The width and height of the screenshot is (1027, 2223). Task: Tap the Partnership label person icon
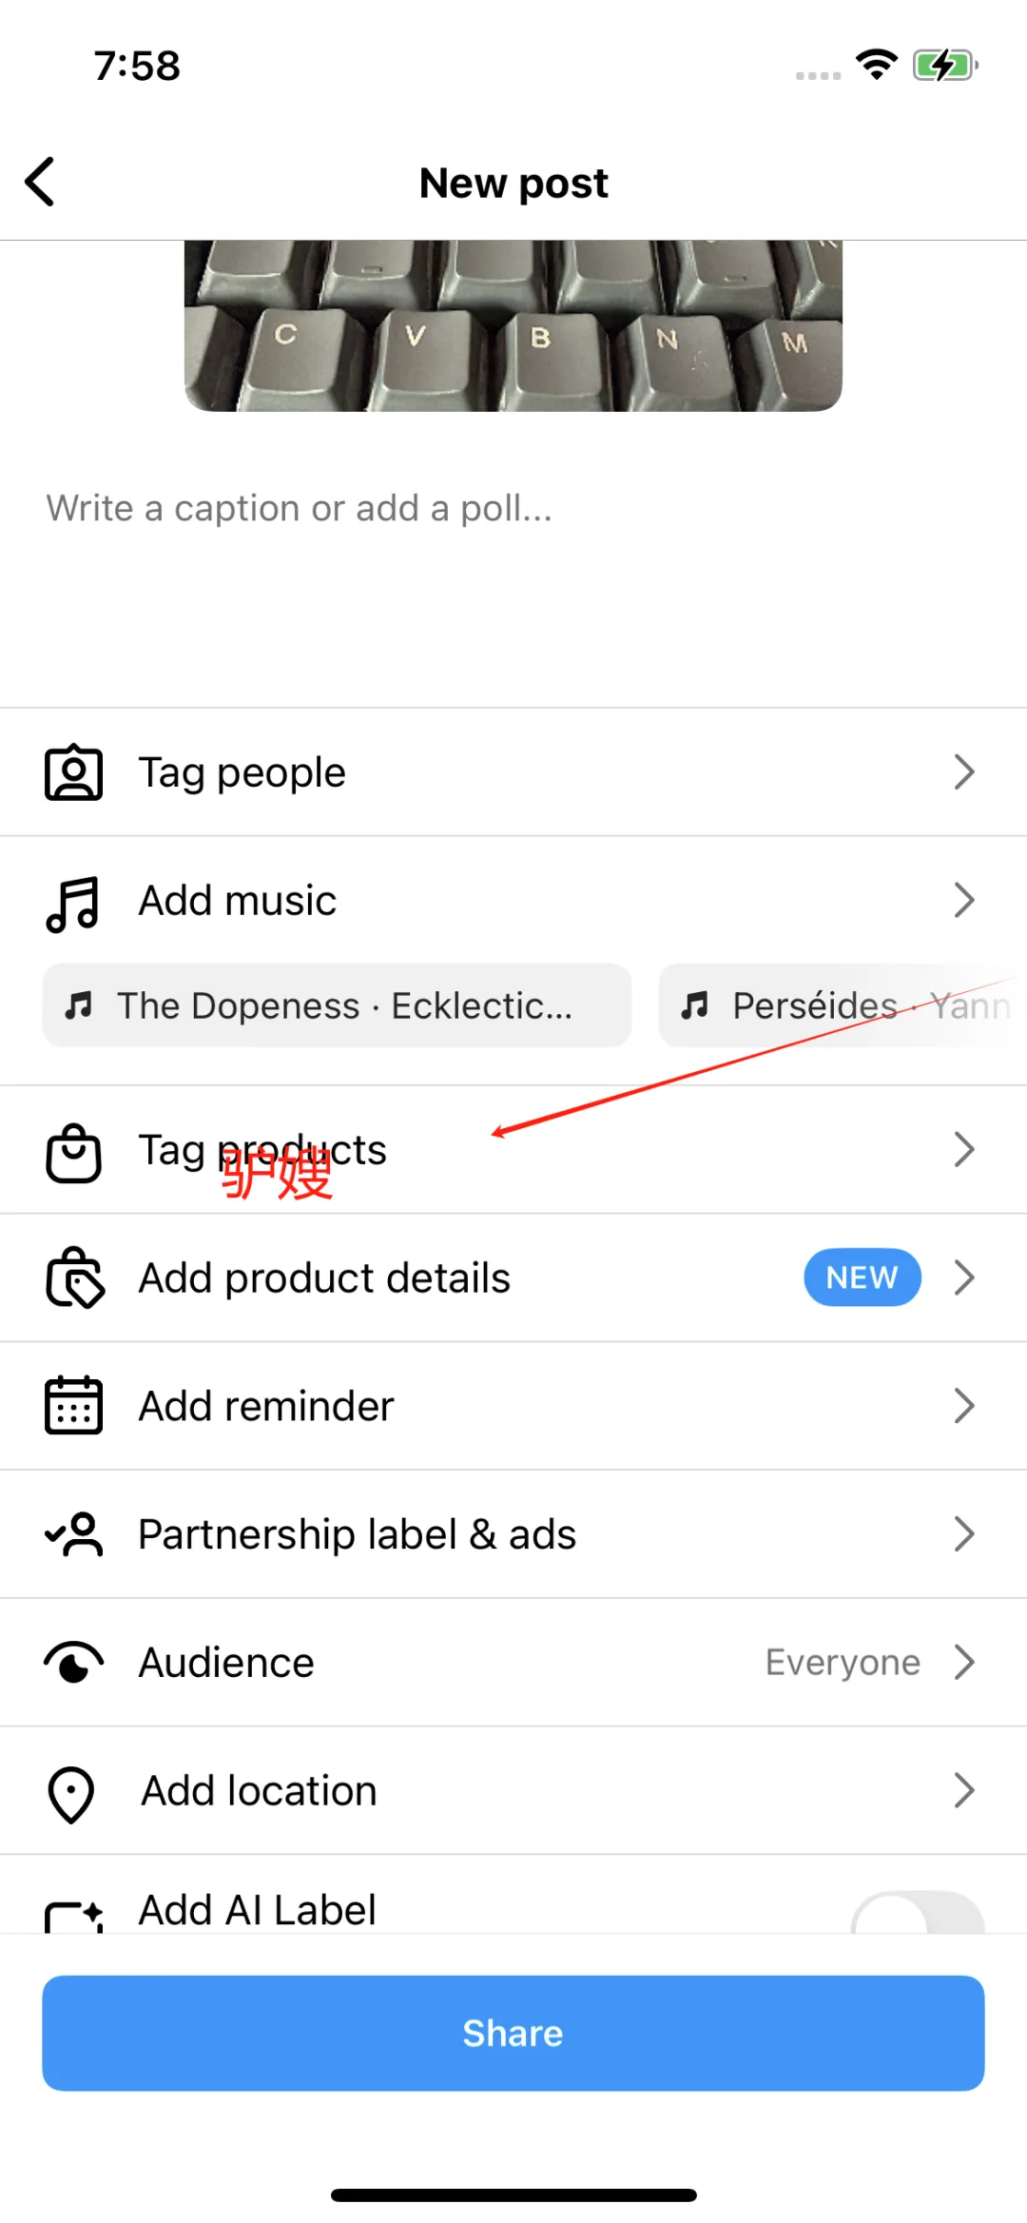coord(73,1533)
